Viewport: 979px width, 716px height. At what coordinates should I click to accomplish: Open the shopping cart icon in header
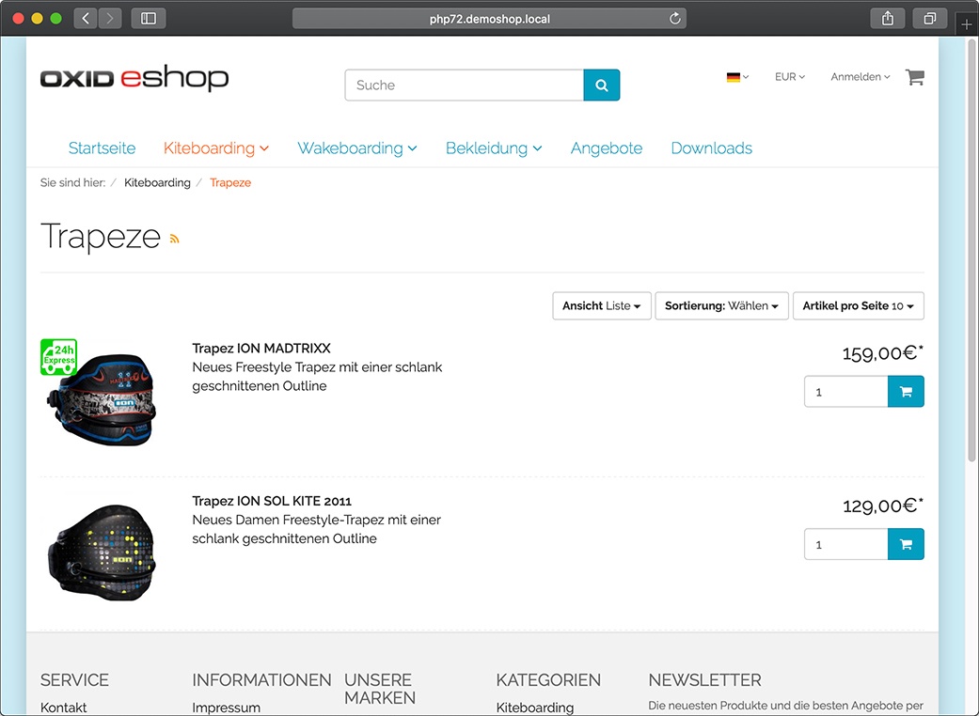click(x=915, y=77)
